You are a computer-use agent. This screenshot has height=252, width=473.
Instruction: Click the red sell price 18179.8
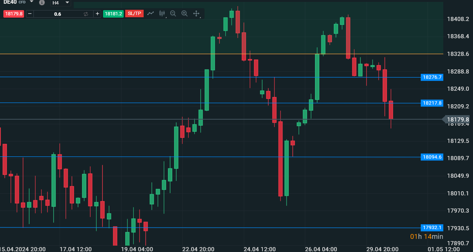(14, 14)
